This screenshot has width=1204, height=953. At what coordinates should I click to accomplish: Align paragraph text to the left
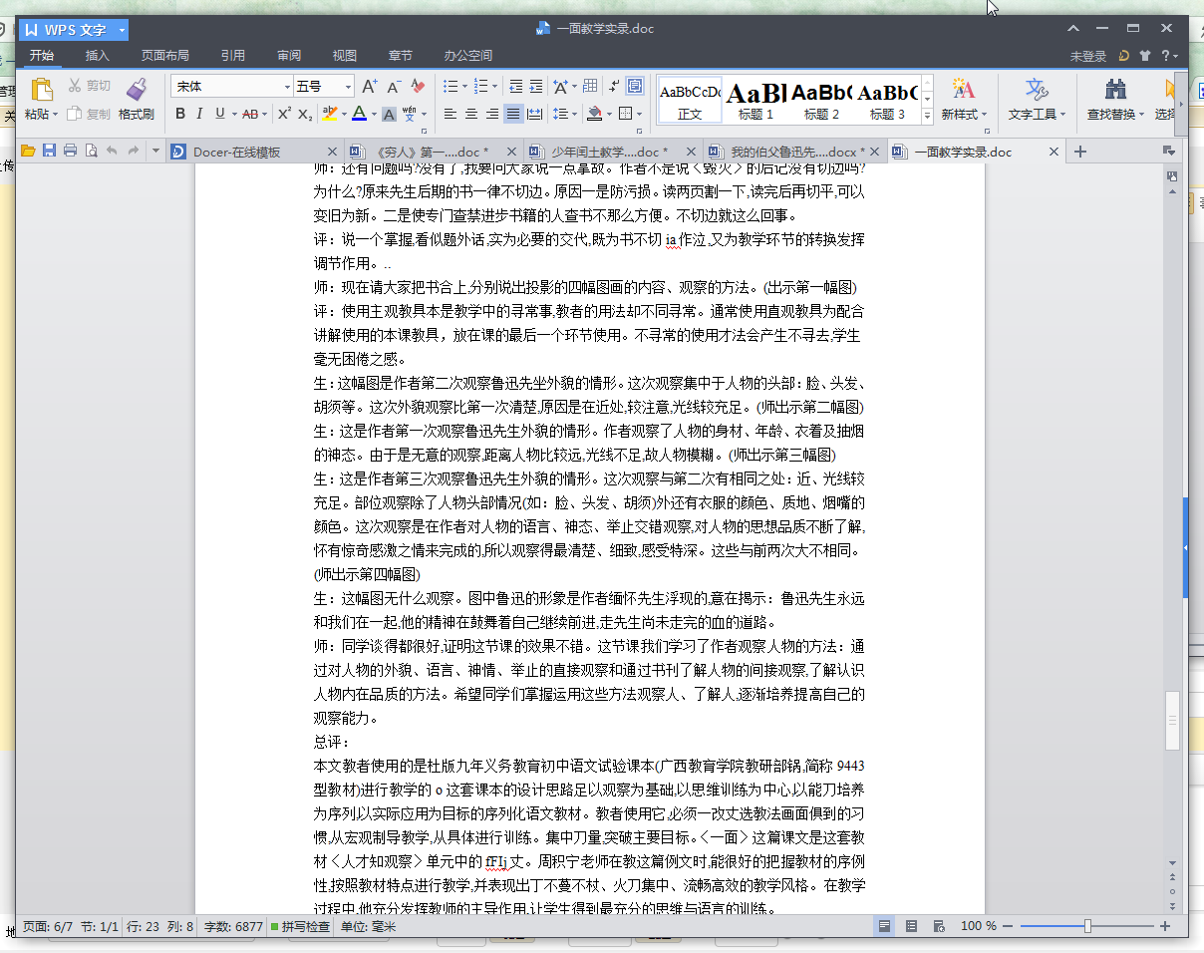coord(451,114)
